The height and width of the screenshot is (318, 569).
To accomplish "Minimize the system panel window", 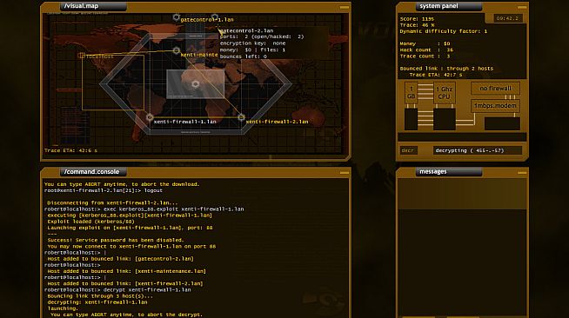I will pyautogui.click(x=522, y=7).
